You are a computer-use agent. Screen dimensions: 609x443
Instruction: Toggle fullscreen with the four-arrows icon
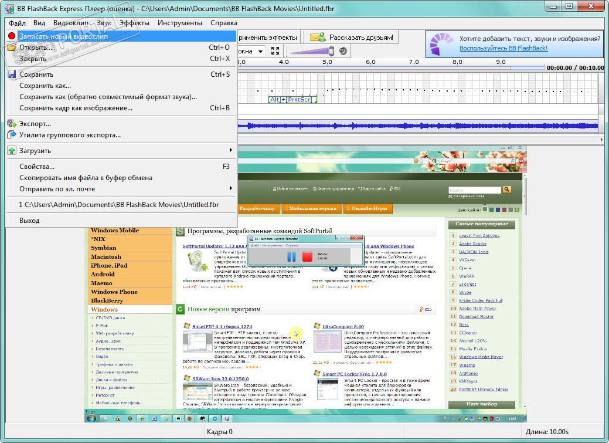(275, 51)
